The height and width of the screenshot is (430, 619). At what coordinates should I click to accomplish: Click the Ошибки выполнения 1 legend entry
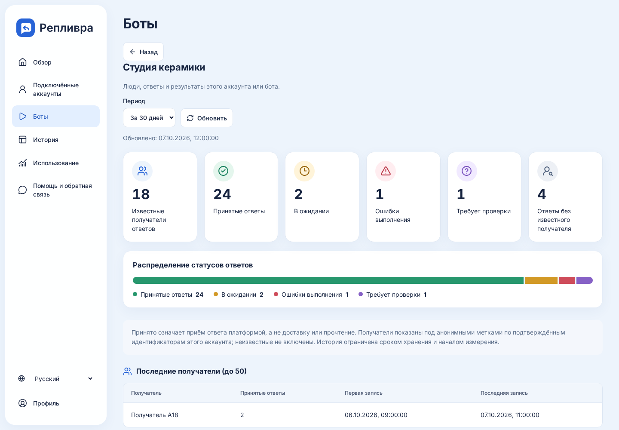311,295
